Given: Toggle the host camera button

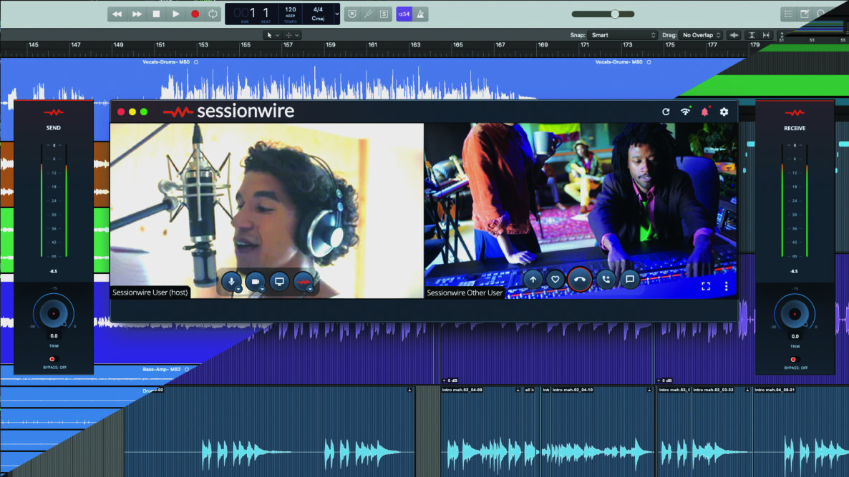Looking at the screenshot, I should (255, 281).
